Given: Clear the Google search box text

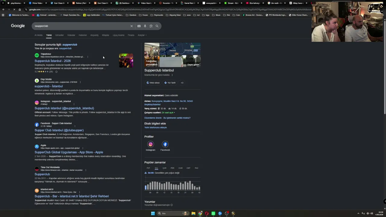Looking at the screenshot, I should pyautogui.click(x=131, y=26).
